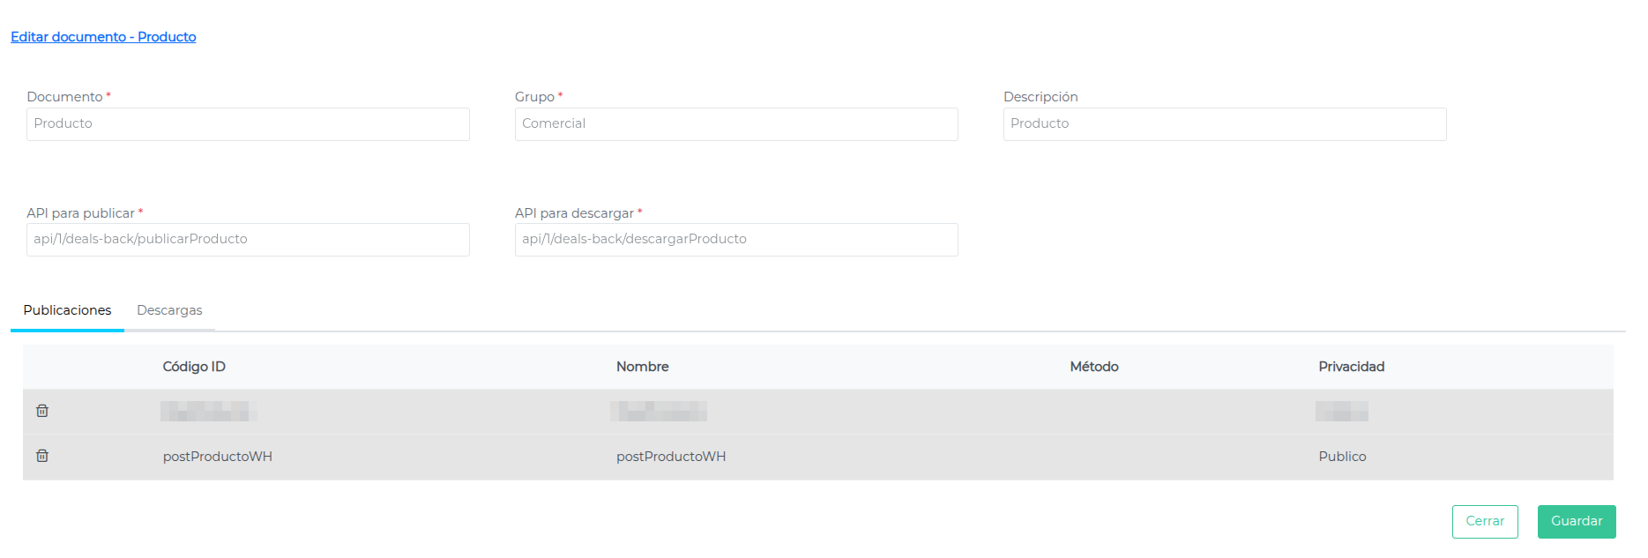Click the Nombre column header
Image resolution: width=1648 pixels, height=558 pixels.
(x=642, y=367)
